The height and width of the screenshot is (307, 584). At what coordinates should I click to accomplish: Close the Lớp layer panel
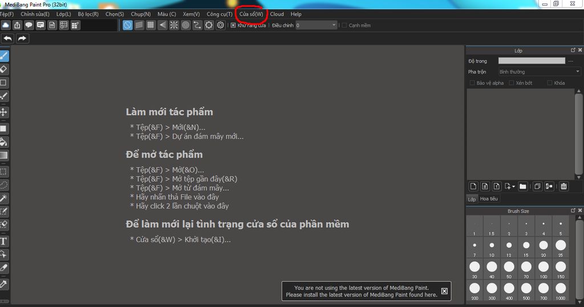[x=580, y=50]
